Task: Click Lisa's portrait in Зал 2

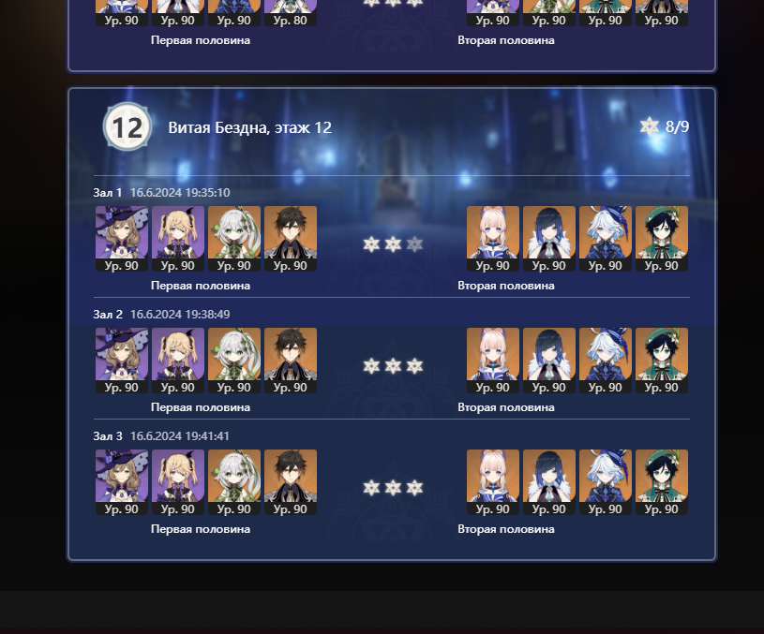Action: (122, 361)
